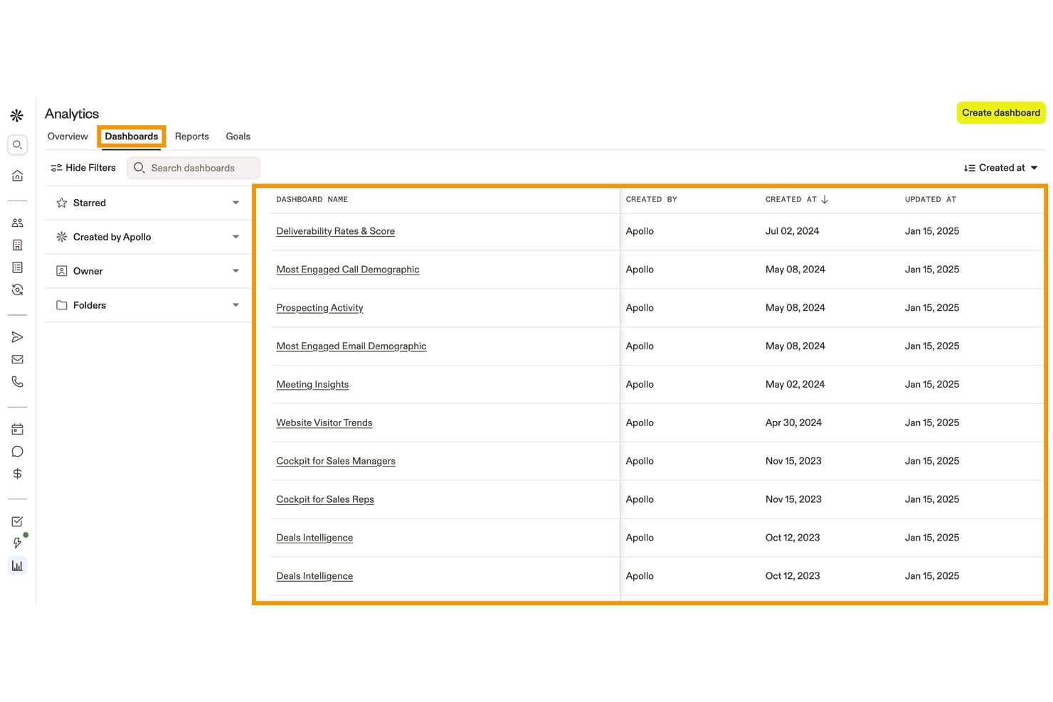Screen dimensions: 1053x702
Task: Open Deals using the dollar sign icon
Action: coord(18,474)
